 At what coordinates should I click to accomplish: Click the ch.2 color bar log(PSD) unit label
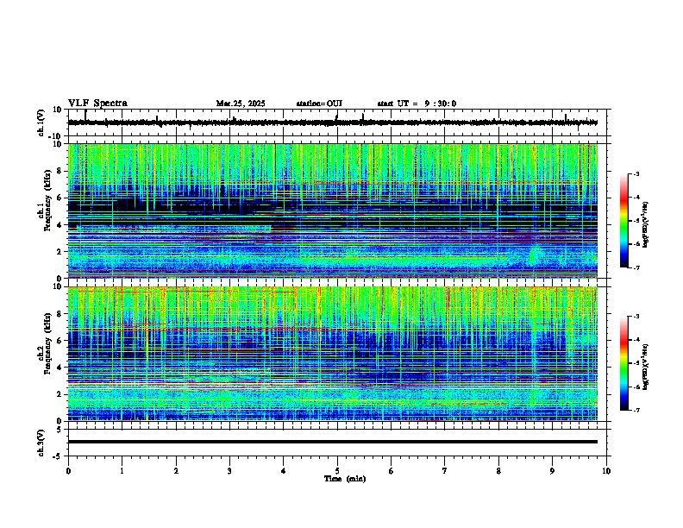tap(646, 368)
